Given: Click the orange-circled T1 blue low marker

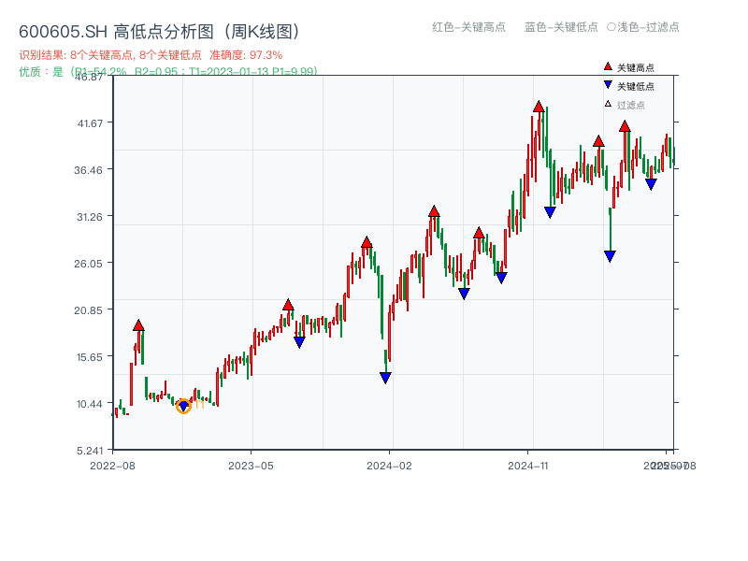Looking at the screenshot, I should (x=183, y=406).
